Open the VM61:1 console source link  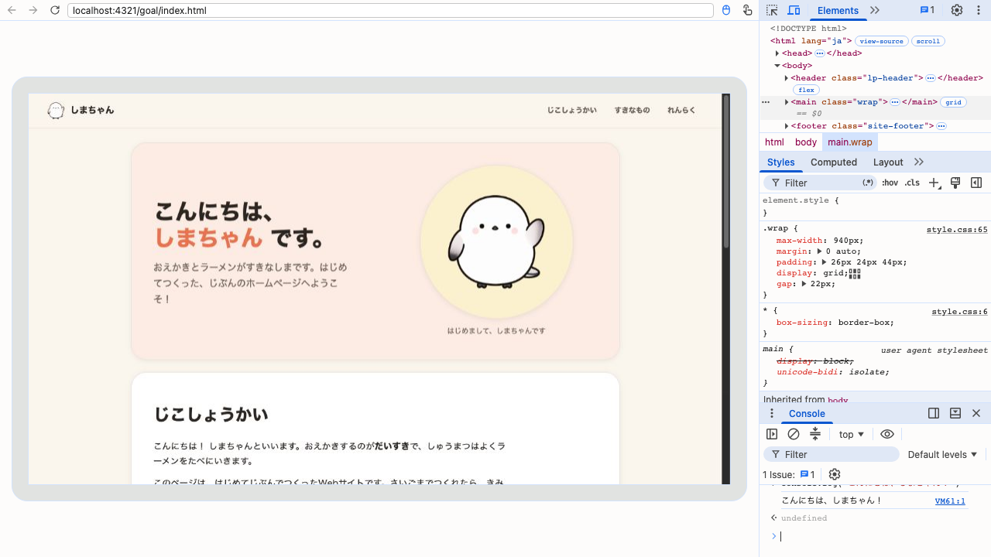(950, 501)
